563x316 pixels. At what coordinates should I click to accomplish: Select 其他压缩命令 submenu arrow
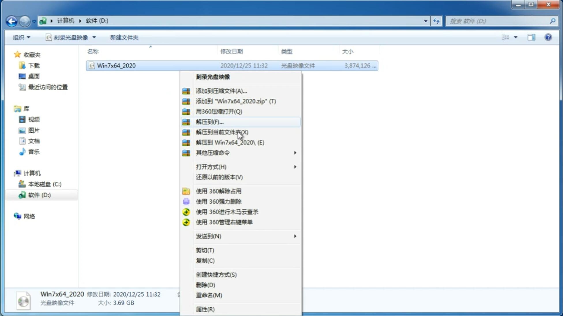(x=295, y=153)
